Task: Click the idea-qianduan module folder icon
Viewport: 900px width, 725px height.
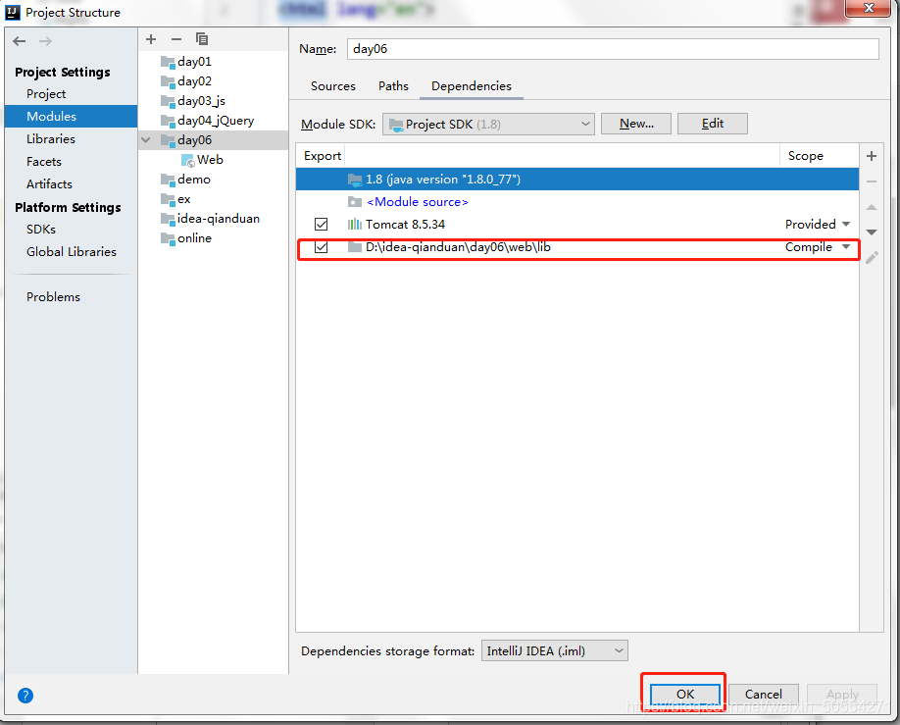Action: pyautogui.click(x=168, y=219)
